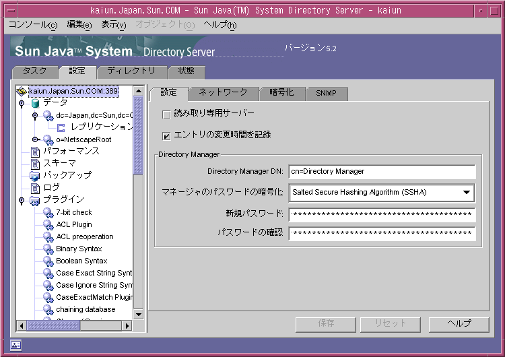Image resolution: width=505 pixels, height=357 pixels.
Task: Switch to the タスク top tab
Action: pos(35,71)
